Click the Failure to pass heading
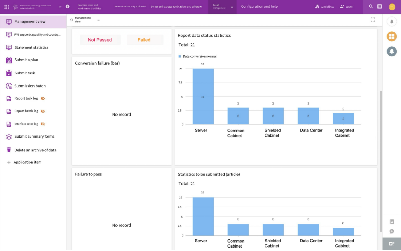Screen dimensions: 401x251 coord(88,174)
